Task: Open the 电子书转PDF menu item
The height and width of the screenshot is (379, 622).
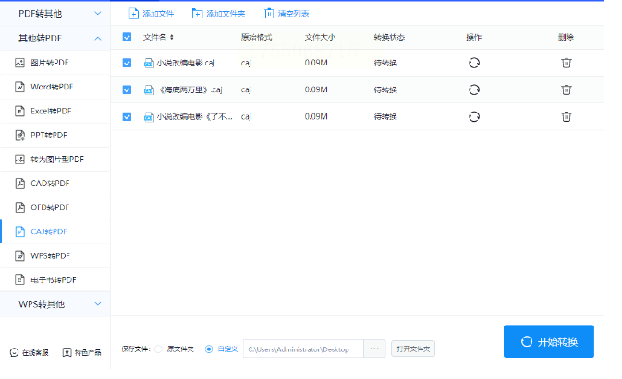Action: 55,279
